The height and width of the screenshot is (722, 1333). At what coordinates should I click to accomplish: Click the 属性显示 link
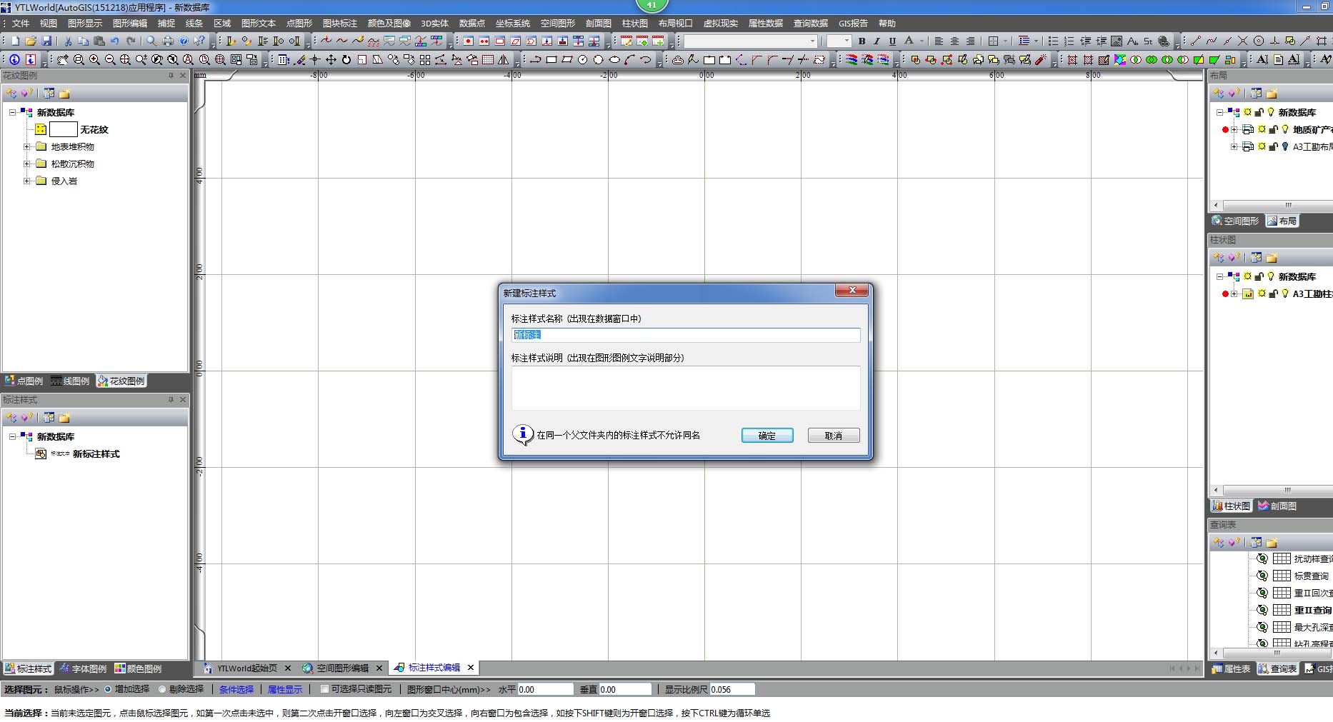coord(285,689)
